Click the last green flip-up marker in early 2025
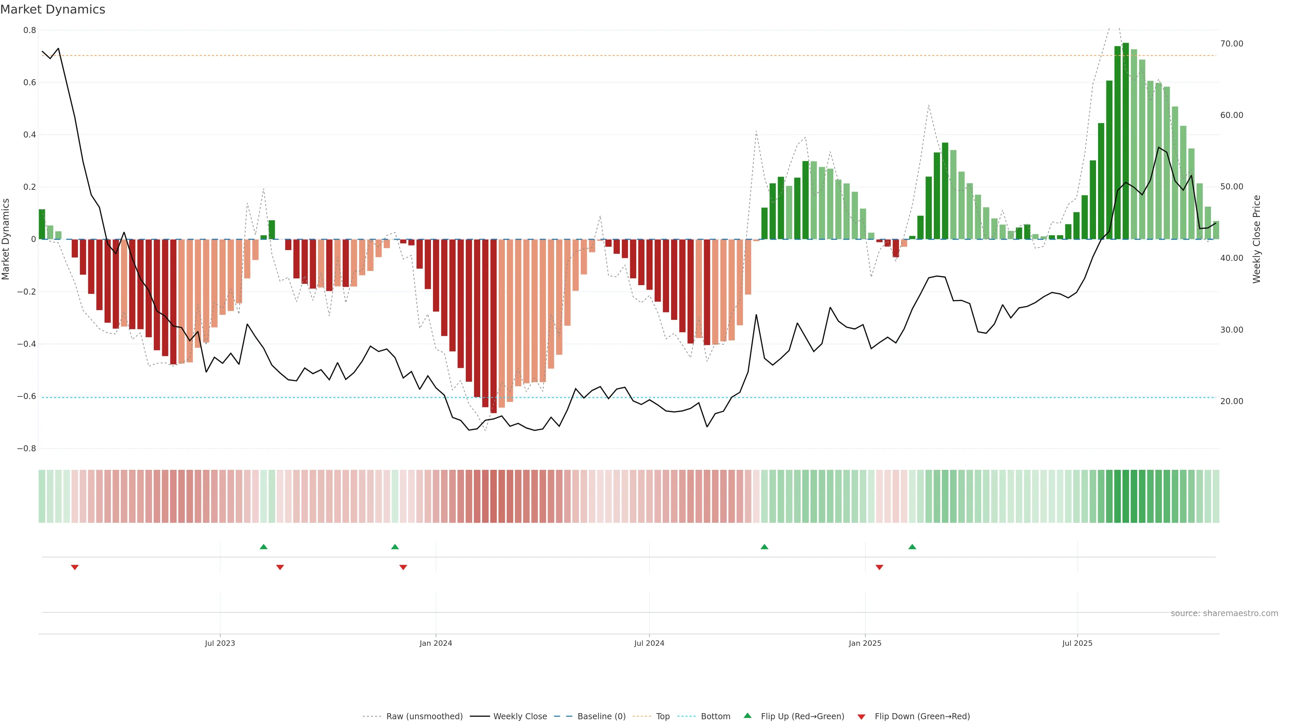 (912, 547)
